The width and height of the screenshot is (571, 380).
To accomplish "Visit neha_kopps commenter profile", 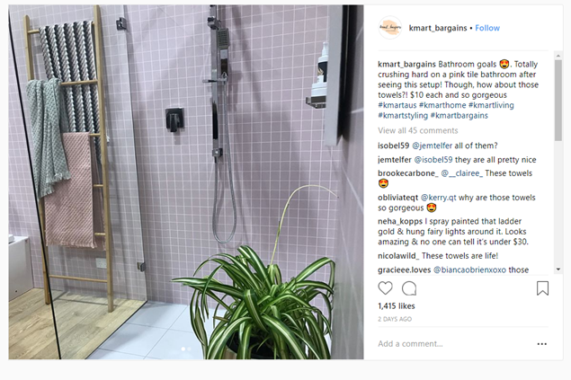I will (400, 222).
